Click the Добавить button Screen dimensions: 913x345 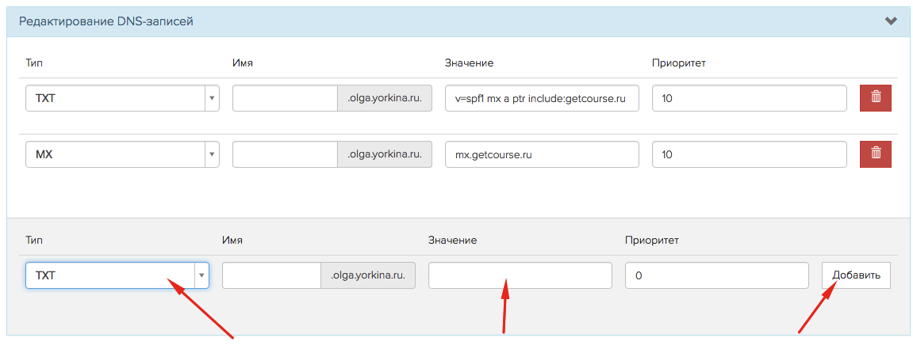[856, 275]
